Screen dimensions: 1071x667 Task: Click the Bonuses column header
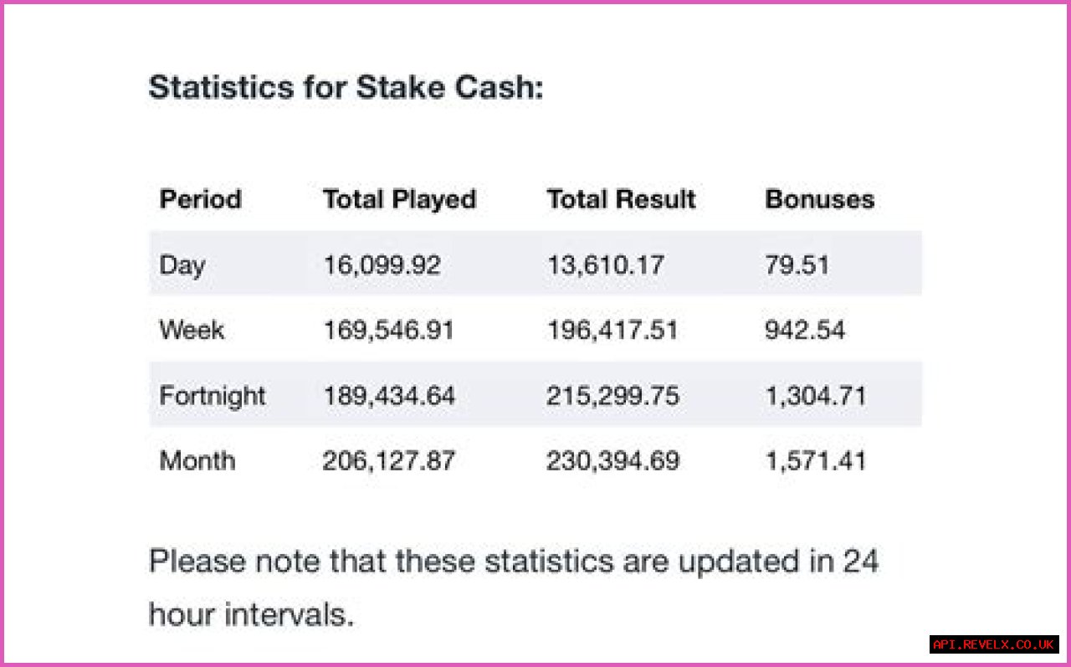819,199
